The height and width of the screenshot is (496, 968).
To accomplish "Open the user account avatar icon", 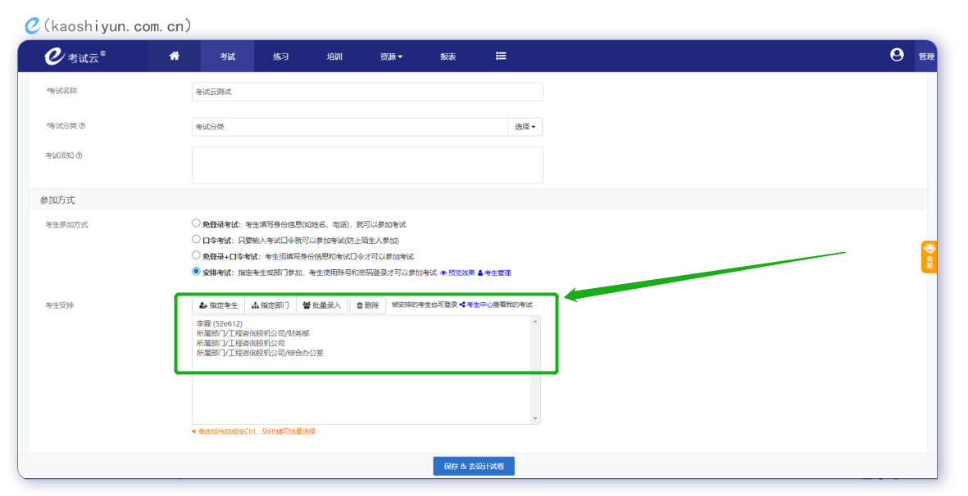I will pyautogui.click(x=897, y=55).
